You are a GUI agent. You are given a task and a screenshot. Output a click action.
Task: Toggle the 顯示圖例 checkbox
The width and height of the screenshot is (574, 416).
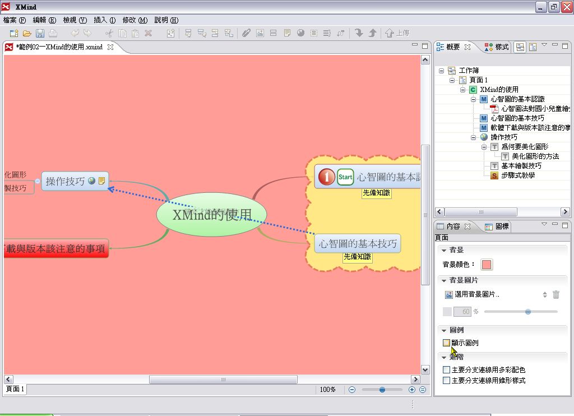pyautogui.click(x=446, y=343)
